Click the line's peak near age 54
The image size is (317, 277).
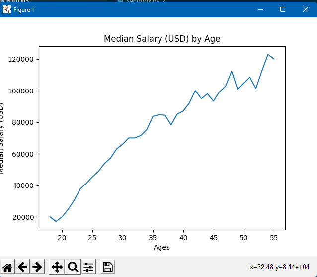(x=268, y=54)
